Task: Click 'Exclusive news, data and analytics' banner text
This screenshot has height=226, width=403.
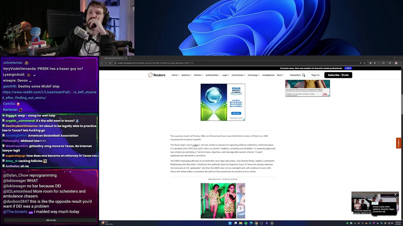Action: (311, 68)
